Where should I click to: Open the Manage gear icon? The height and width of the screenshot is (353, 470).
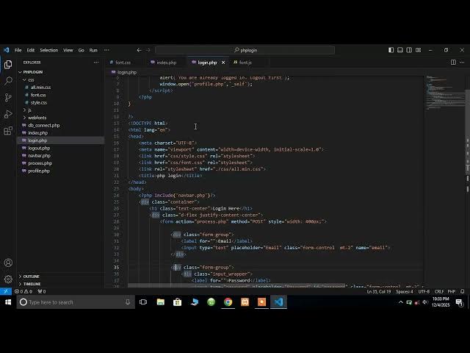tap(8, 279)
